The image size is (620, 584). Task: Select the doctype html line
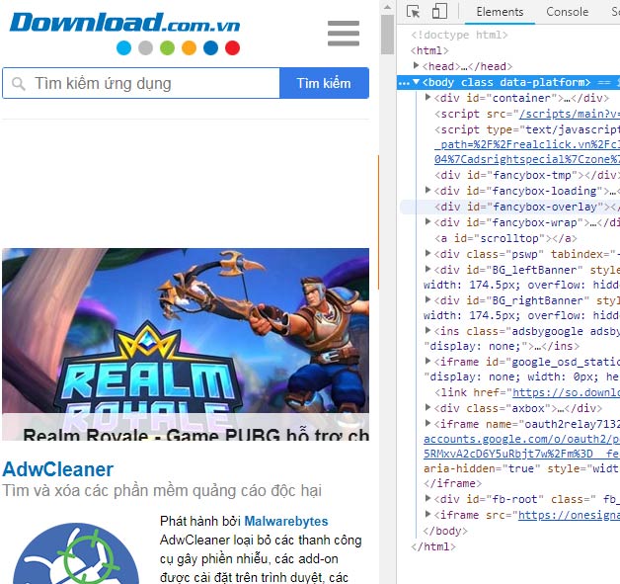pyautogui.click(x=459, y=35)
